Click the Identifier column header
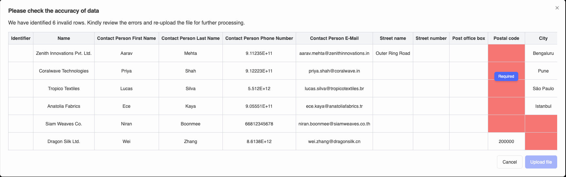Screen dimensions: 566x177 click(21, 38)
